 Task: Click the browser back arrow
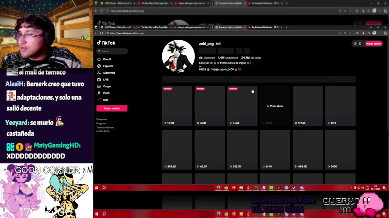pyautogui.click(x=96, y=33)
